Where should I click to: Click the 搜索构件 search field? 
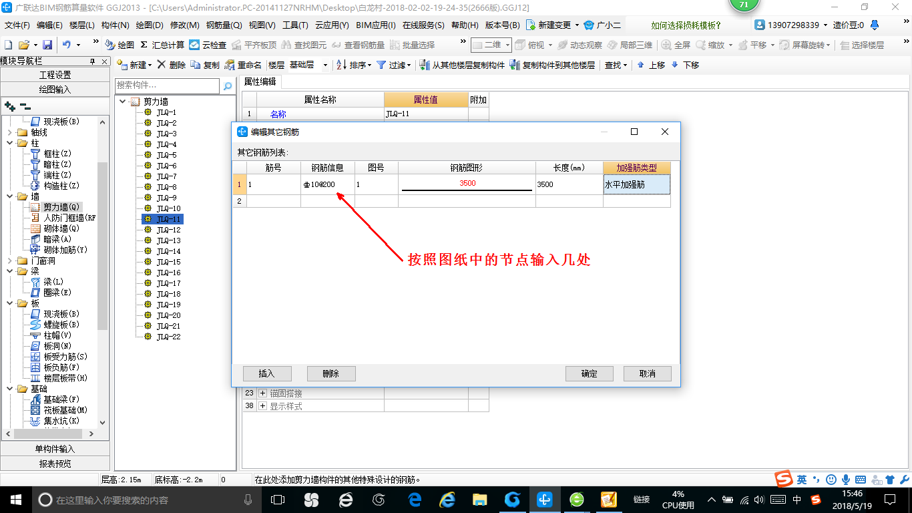tap(167, 85)
